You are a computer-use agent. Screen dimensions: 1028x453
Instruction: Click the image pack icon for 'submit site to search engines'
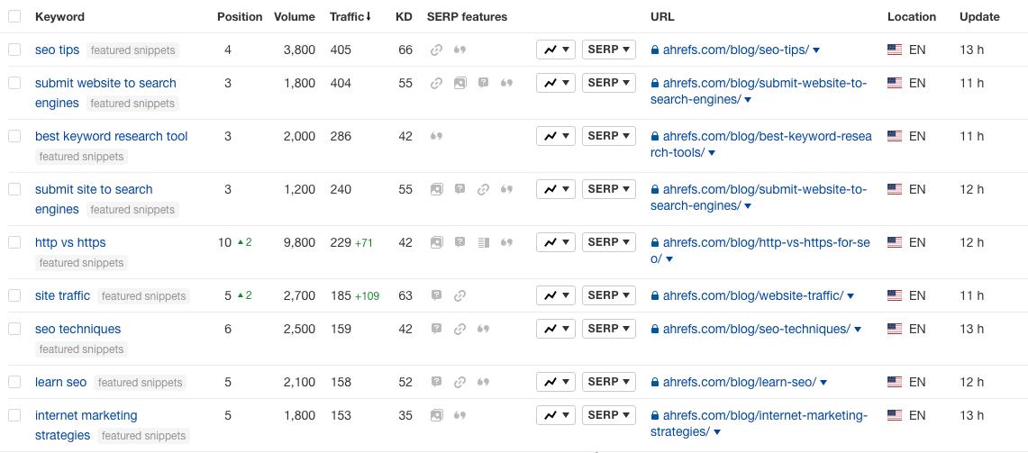pos(437,189)
